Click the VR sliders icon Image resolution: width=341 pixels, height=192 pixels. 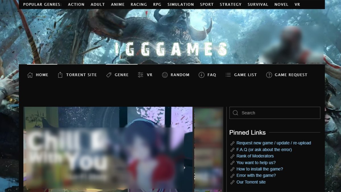140,75
